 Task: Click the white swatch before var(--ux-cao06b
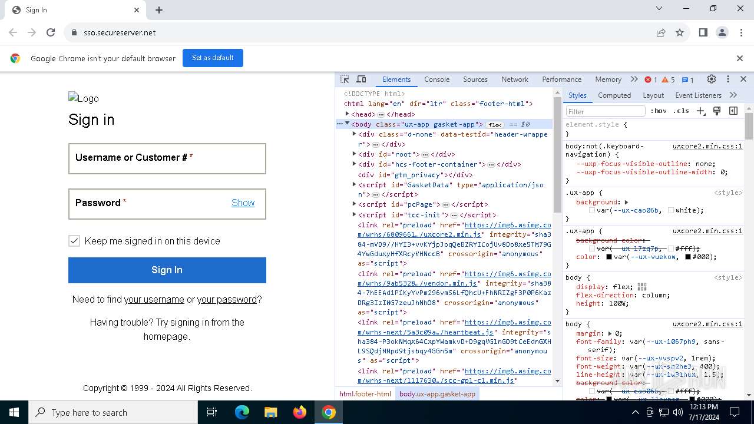click(591, 210)
